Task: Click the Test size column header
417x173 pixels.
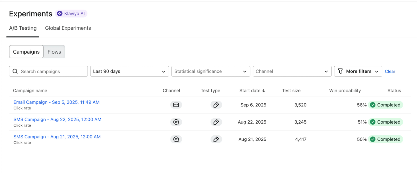Action: (291, 91)
